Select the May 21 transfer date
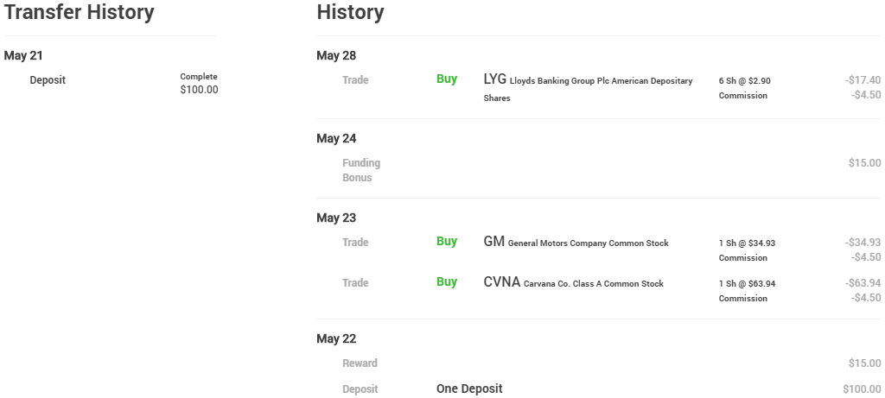Screen dimensions: 885x398 click(23, 56)
